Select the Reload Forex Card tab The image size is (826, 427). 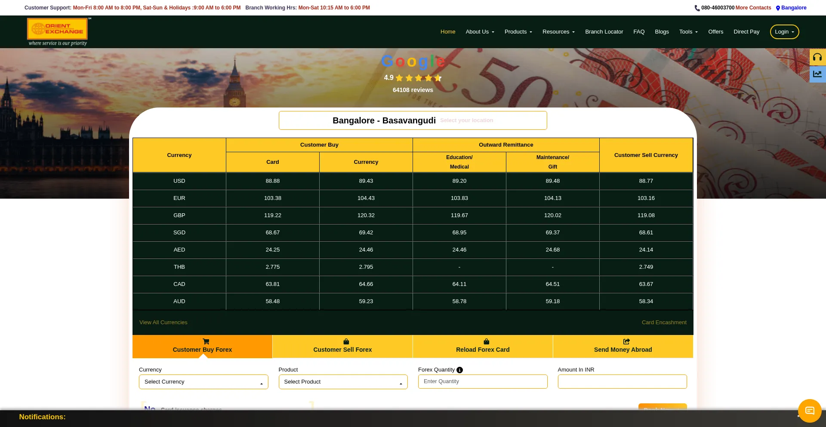pyautogui.click(x=483, y=346)
